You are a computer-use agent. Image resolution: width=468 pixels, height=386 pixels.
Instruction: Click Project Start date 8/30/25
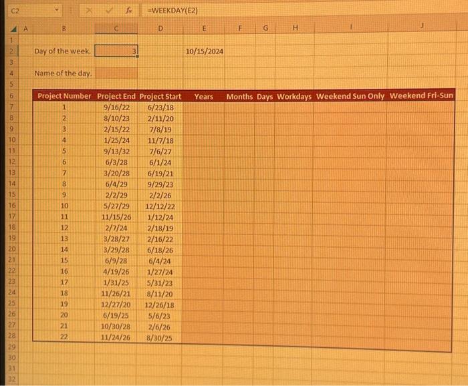[x=159, y=338]
